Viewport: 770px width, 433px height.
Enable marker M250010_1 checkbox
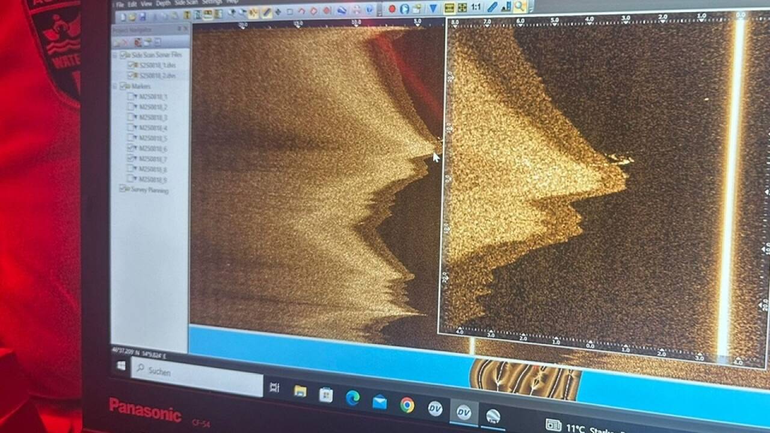tap(131, 96)
